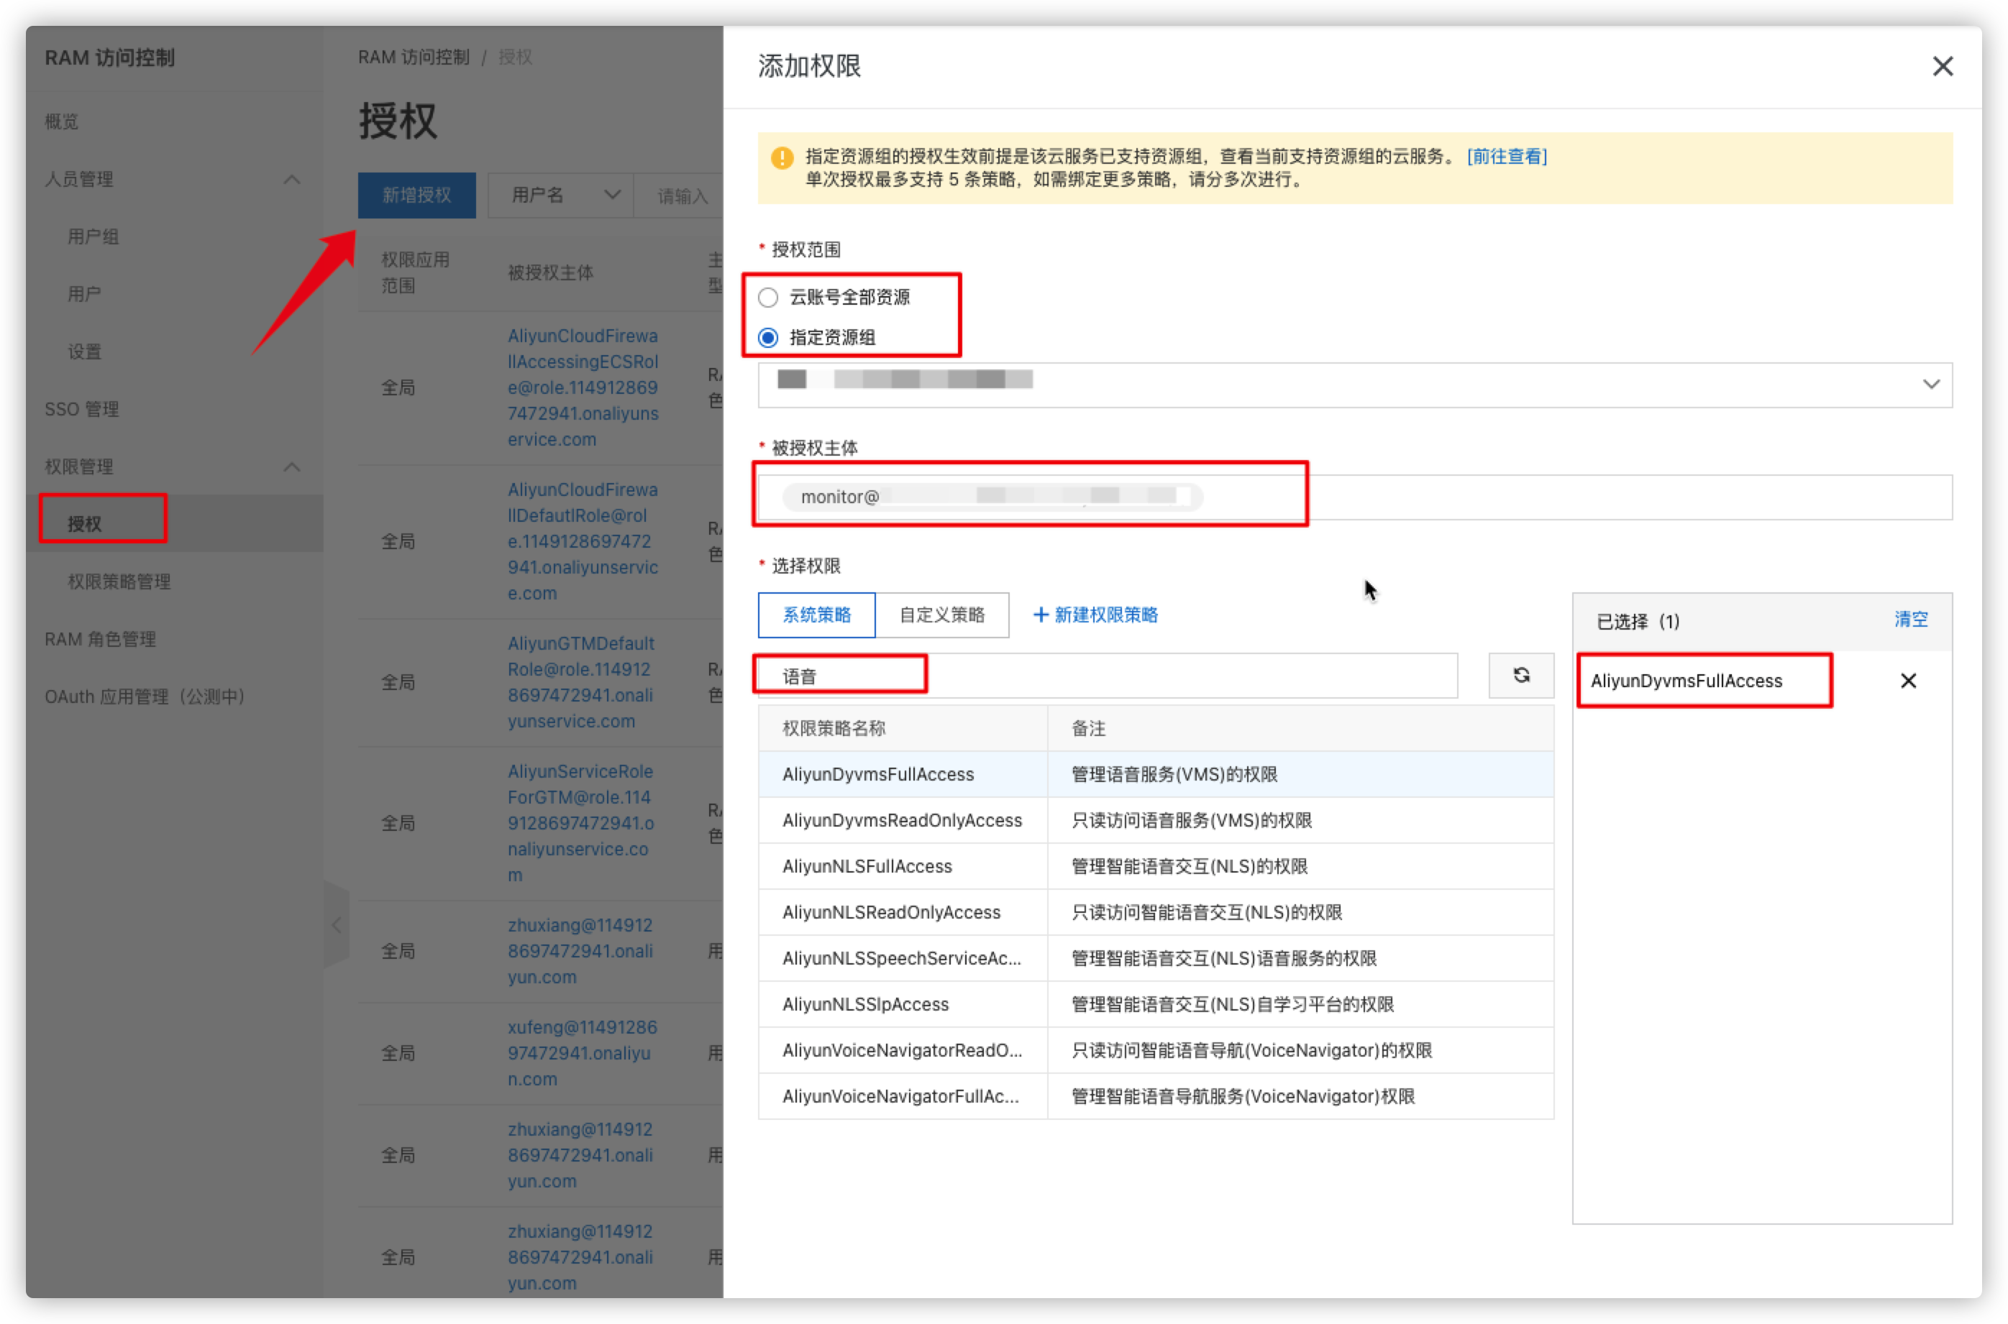Collapse the 权限管理 sidebar section

(x=291, y=466)
